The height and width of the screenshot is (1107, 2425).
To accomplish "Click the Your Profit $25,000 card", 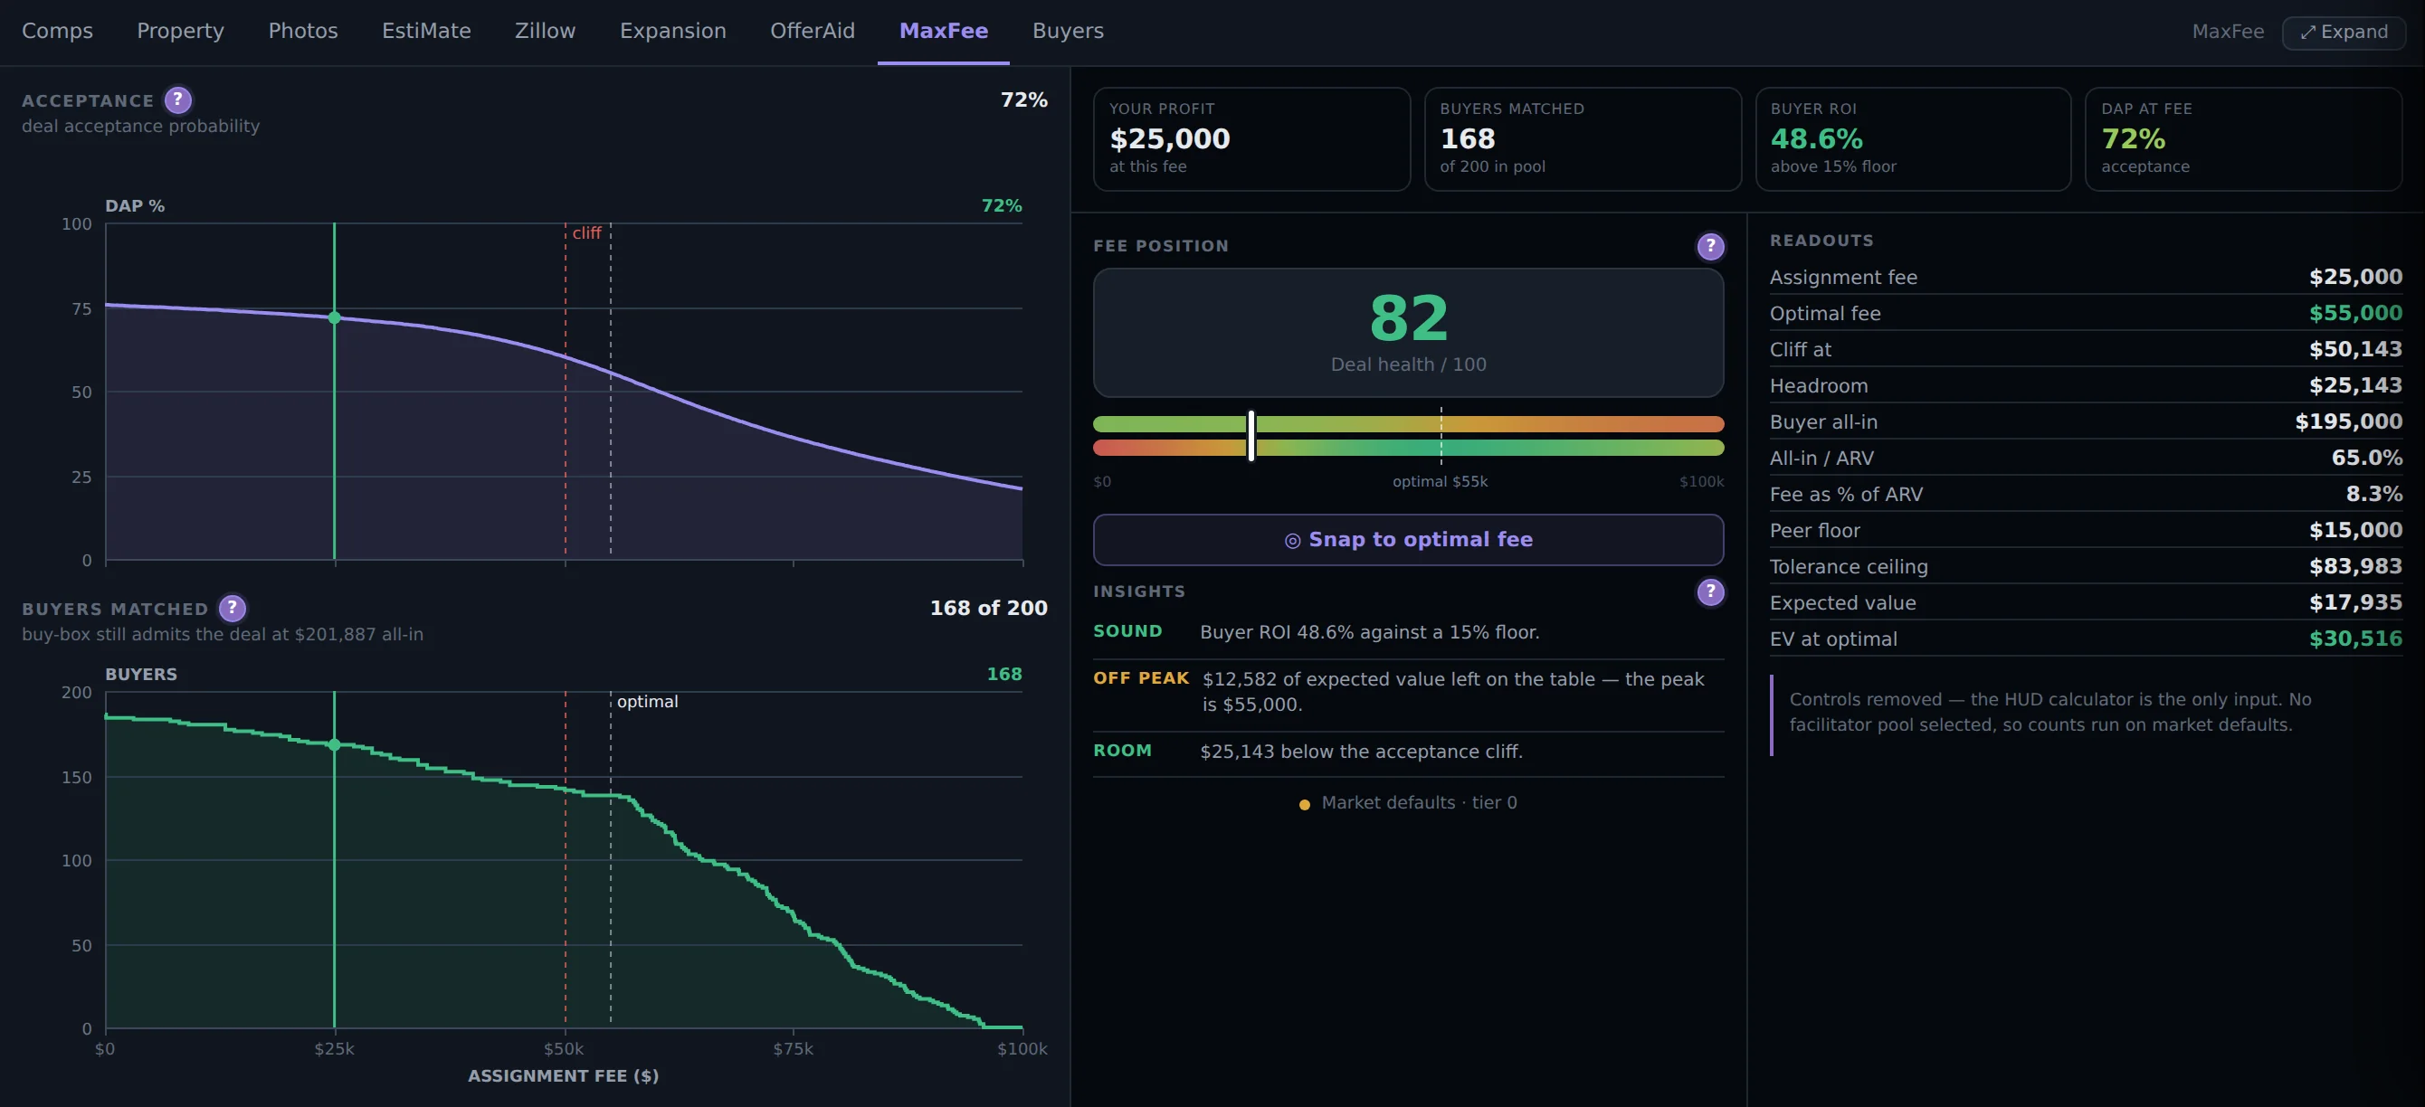I will (x=1251, y=139).
